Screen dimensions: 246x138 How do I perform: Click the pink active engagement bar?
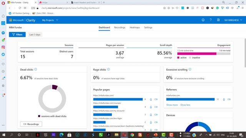[197, 54]
